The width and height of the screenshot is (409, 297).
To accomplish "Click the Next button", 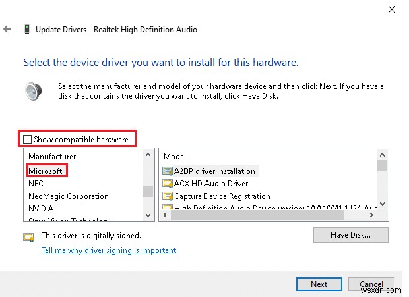I will coord(319,284).
